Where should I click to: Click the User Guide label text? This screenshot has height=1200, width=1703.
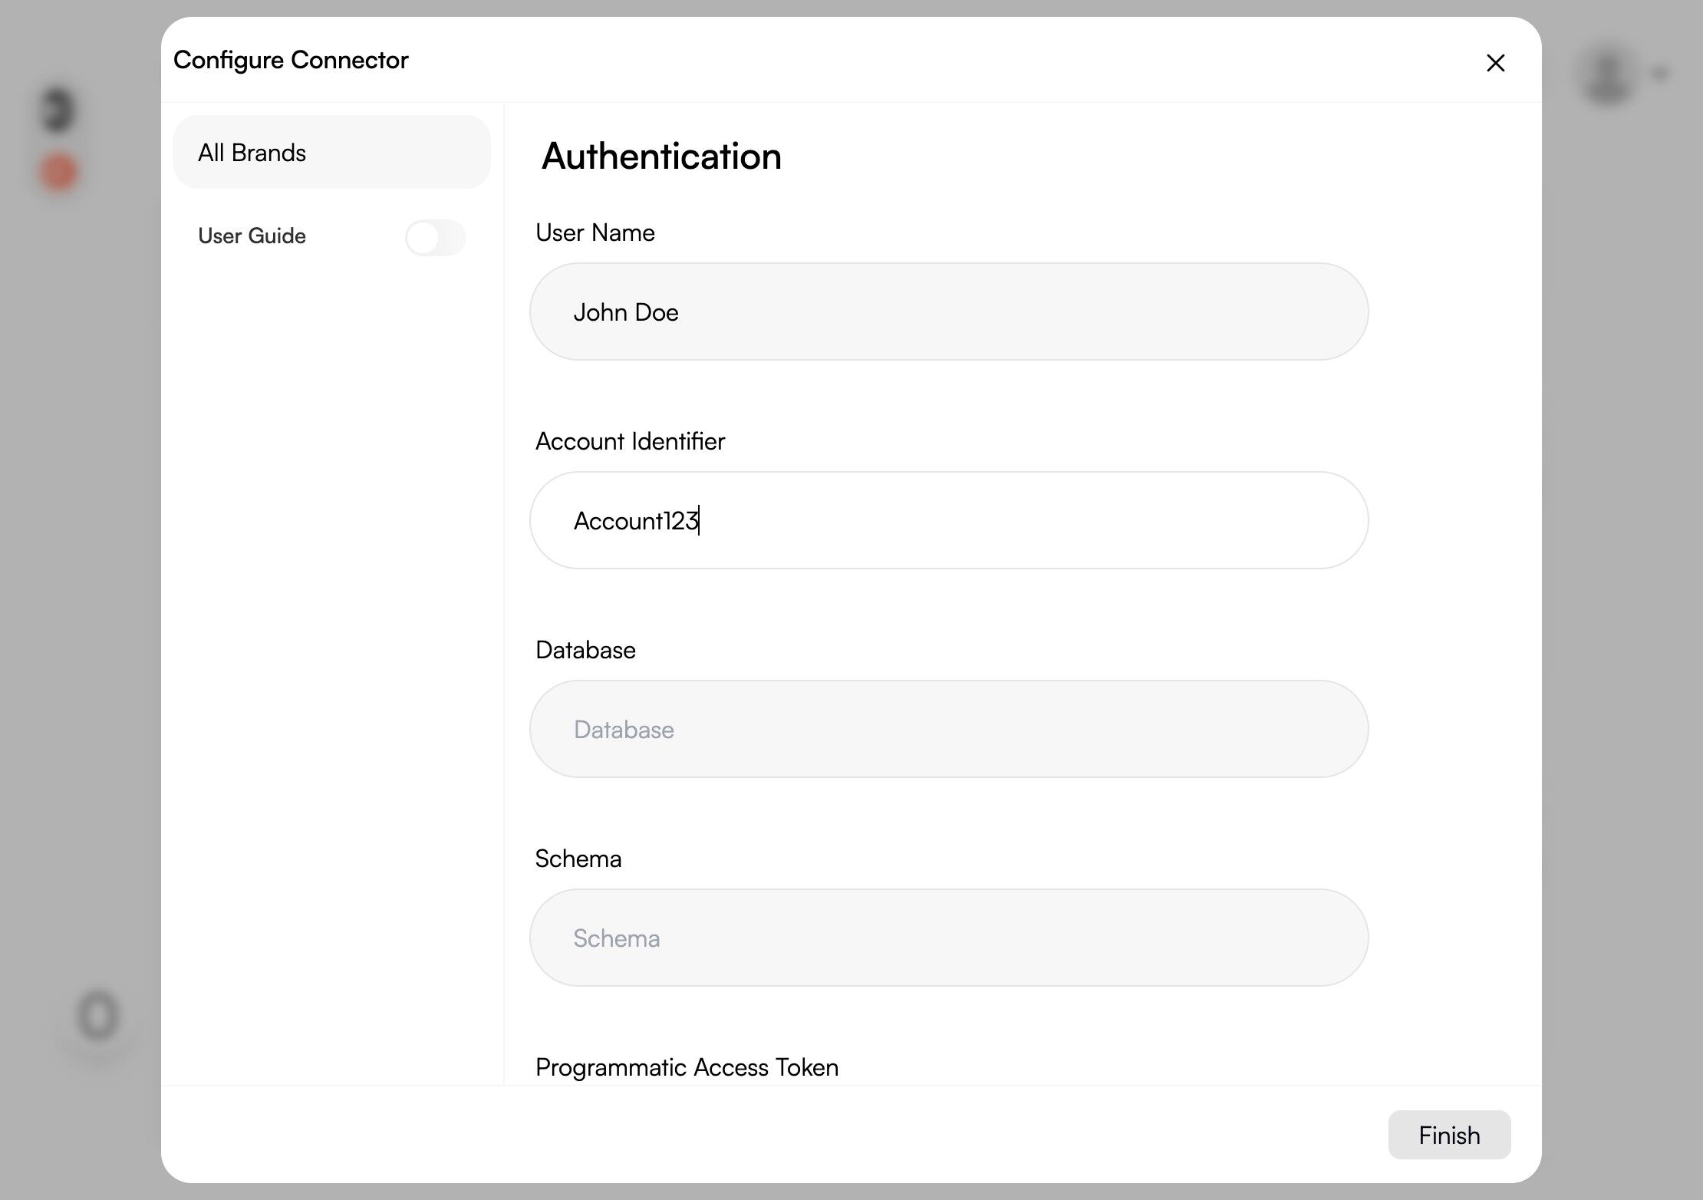click(252, 236)
